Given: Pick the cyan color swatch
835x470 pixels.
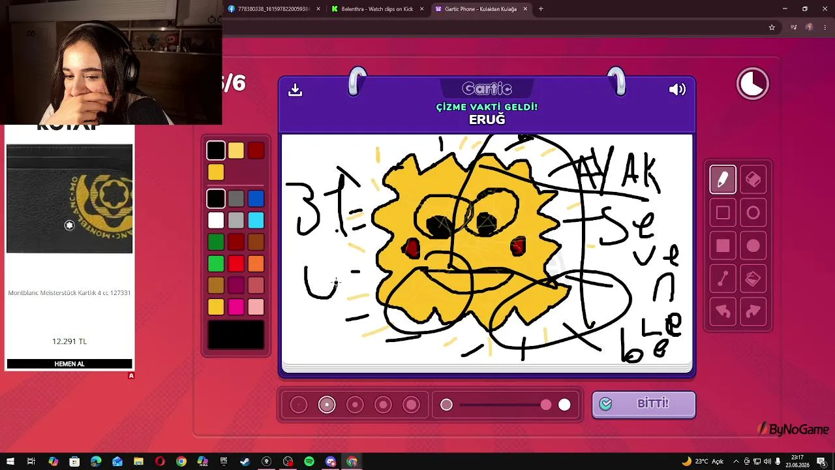Looking at the screenshot, I should [256, 220].
